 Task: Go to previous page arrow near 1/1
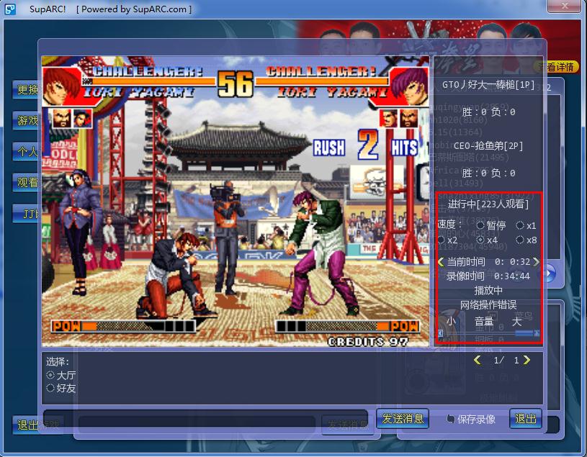[478, 360]
